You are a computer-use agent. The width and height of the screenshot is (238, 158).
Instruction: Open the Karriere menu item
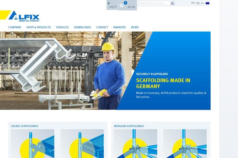pyautogui.click(x=119, y=27)
